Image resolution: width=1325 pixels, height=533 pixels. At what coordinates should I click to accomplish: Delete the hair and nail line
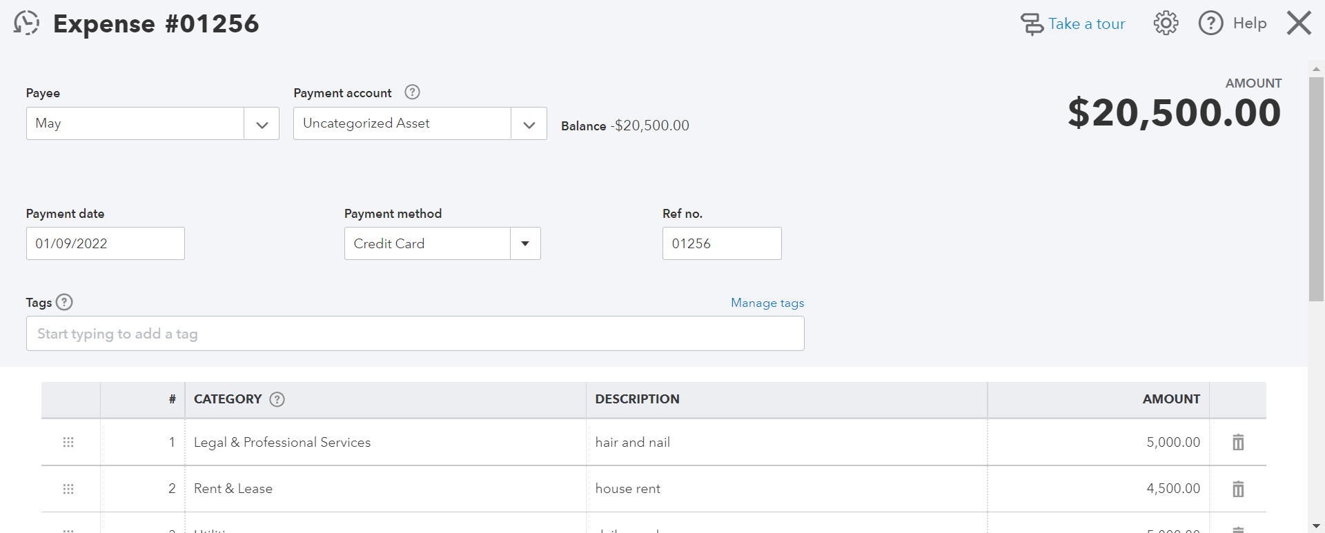(x=1238, y=442)
